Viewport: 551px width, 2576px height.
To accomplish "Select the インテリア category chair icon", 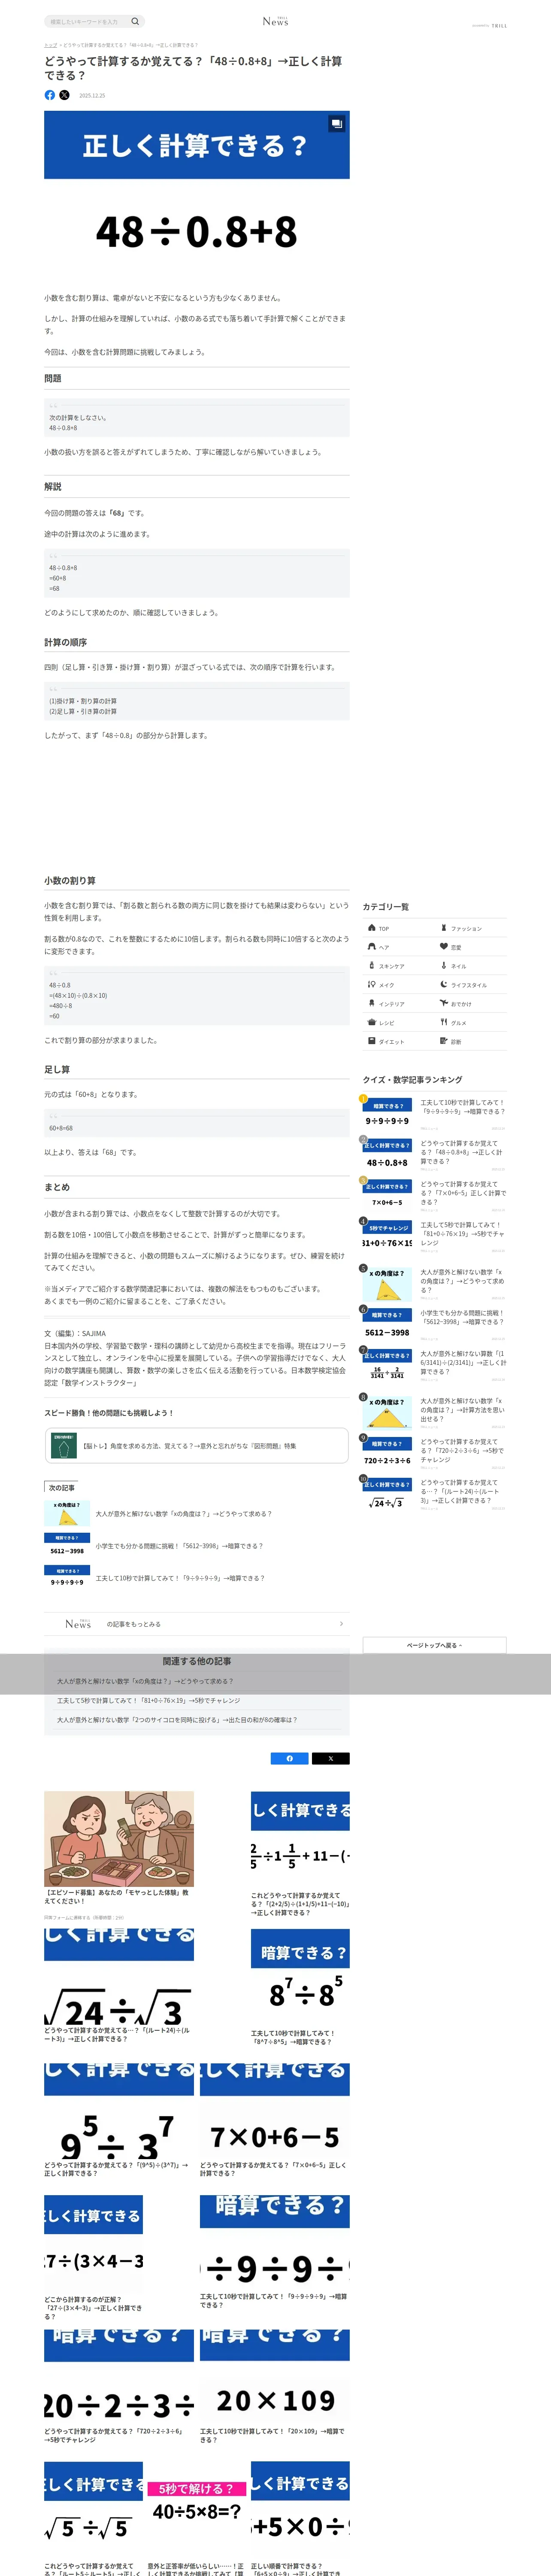I will pos(372,1003).
